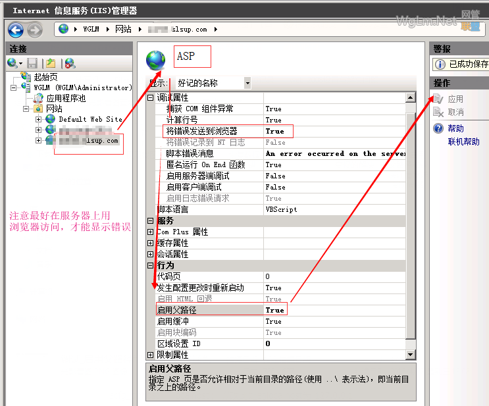Expand the Com Plus 属性 group
The height and width of the screenshot is (406, 489).
click(x=150, y=232)
